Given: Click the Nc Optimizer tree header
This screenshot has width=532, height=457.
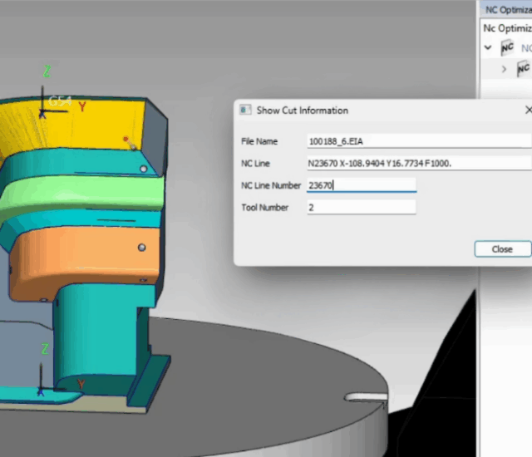Looking at the screenshot, I should [x=505, y=27].
